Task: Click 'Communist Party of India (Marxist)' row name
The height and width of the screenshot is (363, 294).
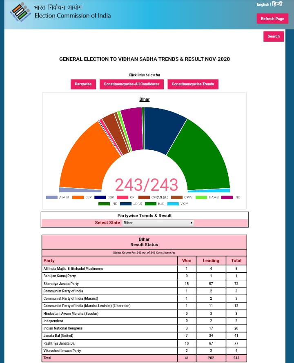Action: 71,298
